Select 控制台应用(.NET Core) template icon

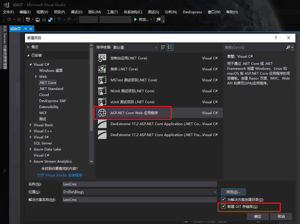tap(102, 58)
